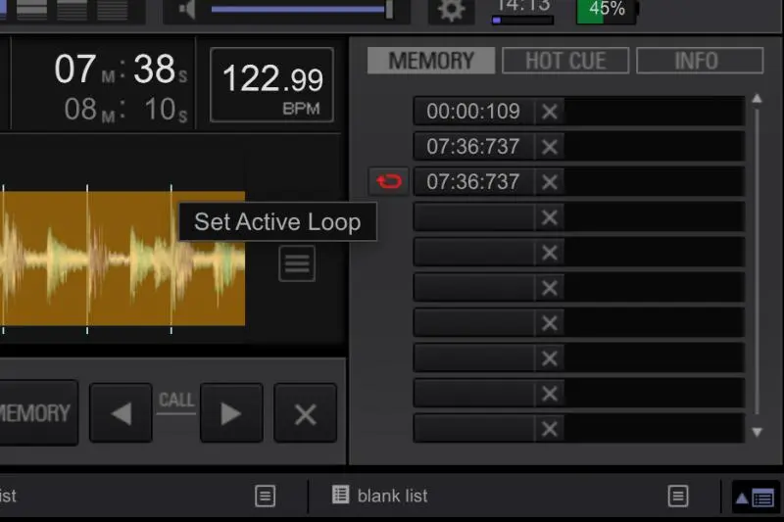Screen dimensions: 784x522
Task: Select the MEMORY tab
Action: coord(431,61)
